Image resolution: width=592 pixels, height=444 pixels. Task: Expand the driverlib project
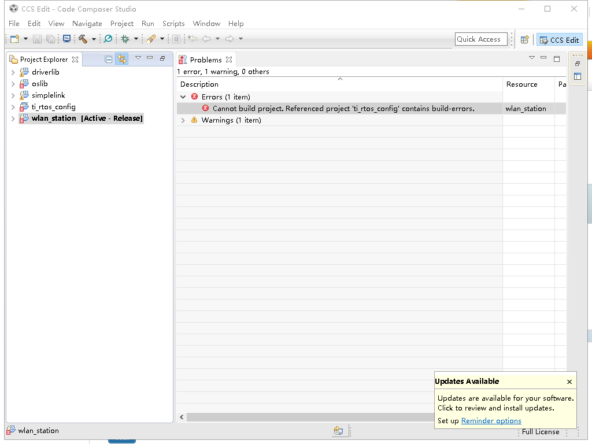[x=13, y=72]
